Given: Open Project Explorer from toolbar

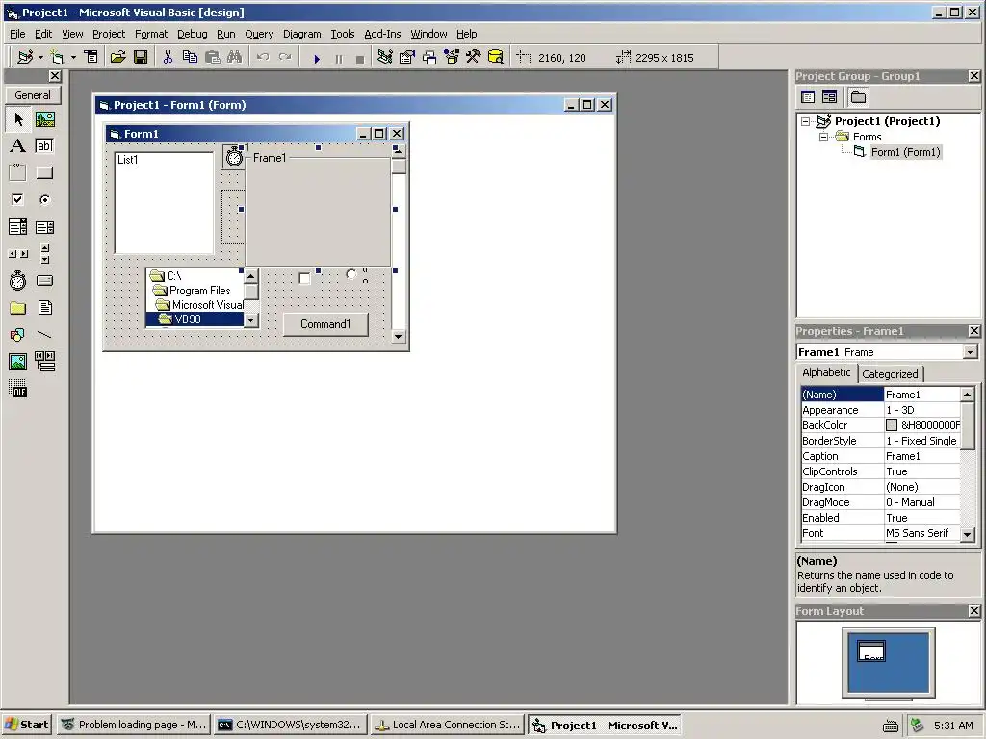Looking at the screenshot, I should coord(385,57).
